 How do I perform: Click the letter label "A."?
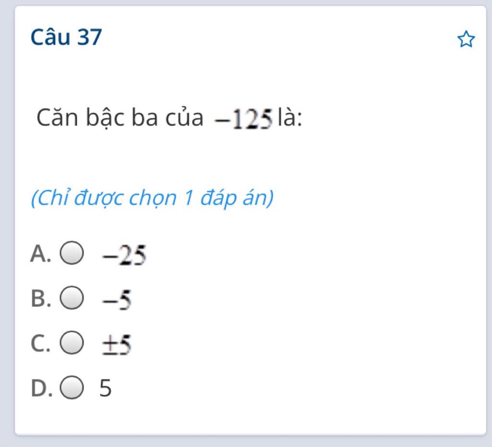tap(40, 254)
